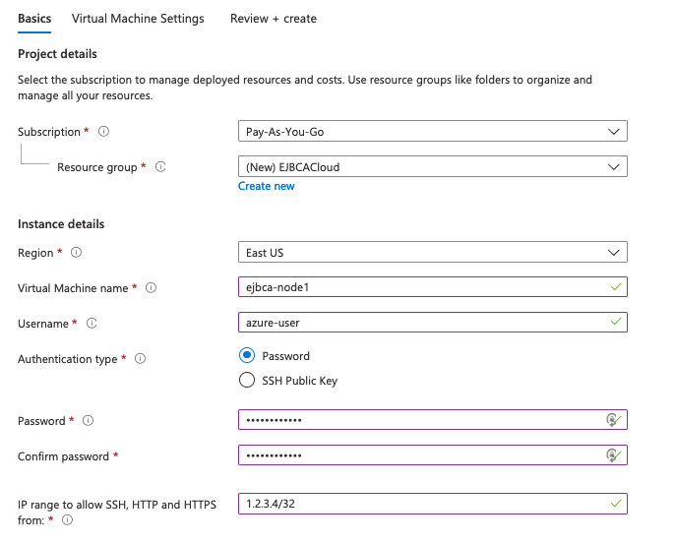The height and width of the screenshot is (544, 675).
Task: Click info icon next to Virtual Machine name
Action: click(151, 288)
